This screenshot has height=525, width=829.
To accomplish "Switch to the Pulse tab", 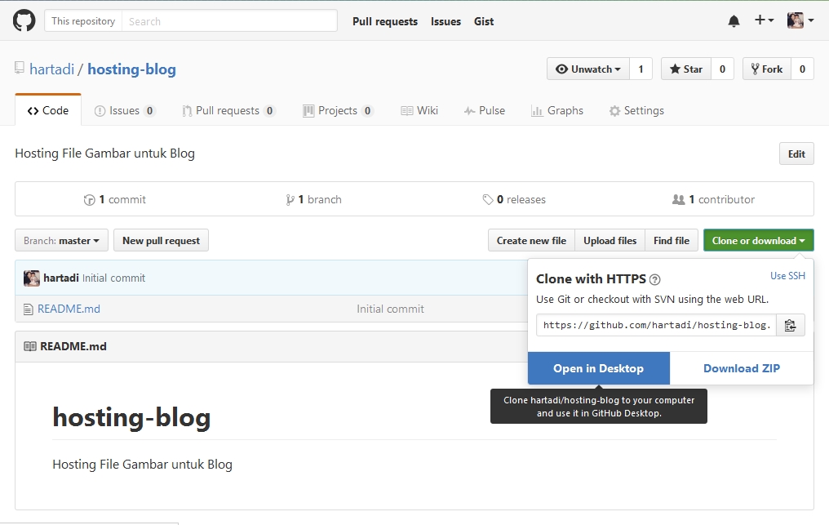I will coord(485,110).
